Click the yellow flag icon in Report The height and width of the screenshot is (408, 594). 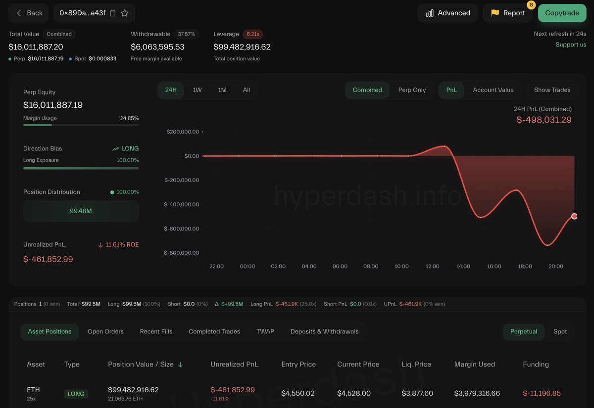pos(495,13)
